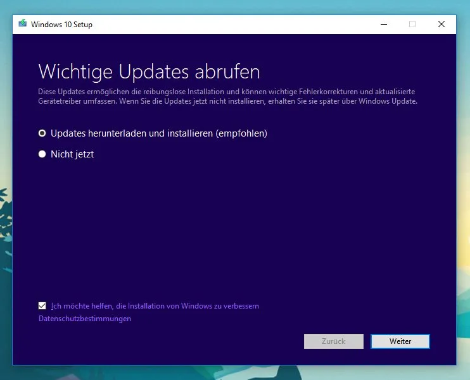Viewport: 470px width, 380px height.
Task: Minimize the Windows 10 Setup window
Action: pyautogui.click(x=384, y=24)
